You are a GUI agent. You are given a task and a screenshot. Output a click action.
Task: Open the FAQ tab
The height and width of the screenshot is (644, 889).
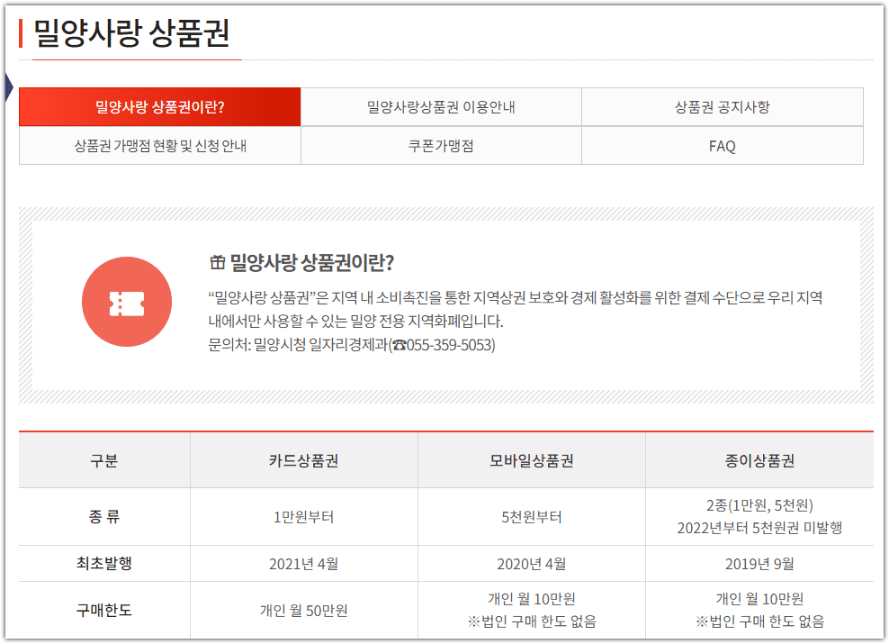pyautogui.click(x=722, y=145)
